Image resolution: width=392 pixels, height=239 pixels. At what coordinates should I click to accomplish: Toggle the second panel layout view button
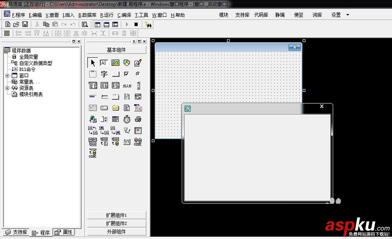tap(107, 24)
